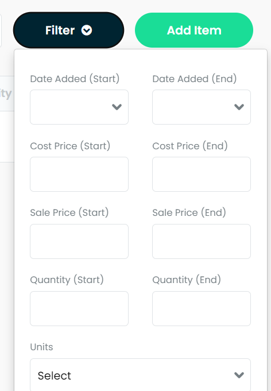The height and width of the screenshot is (391, 271).
Task: Focus the Cost Price (End) input
Action: (x=202, y=175)
